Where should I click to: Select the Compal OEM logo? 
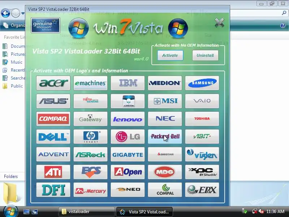[x=165, y=190]
